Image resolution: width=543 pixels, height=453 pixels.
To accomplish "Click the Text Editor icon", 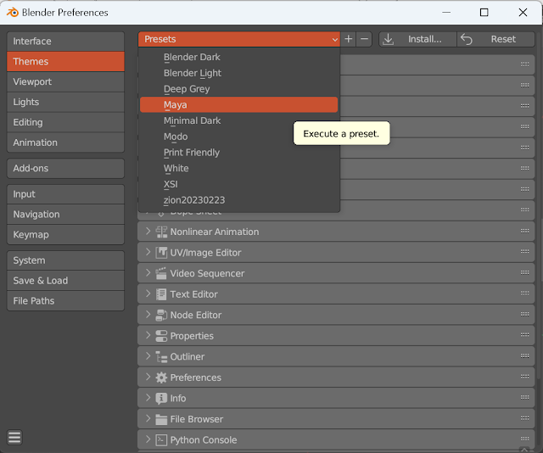I will 161,294.
